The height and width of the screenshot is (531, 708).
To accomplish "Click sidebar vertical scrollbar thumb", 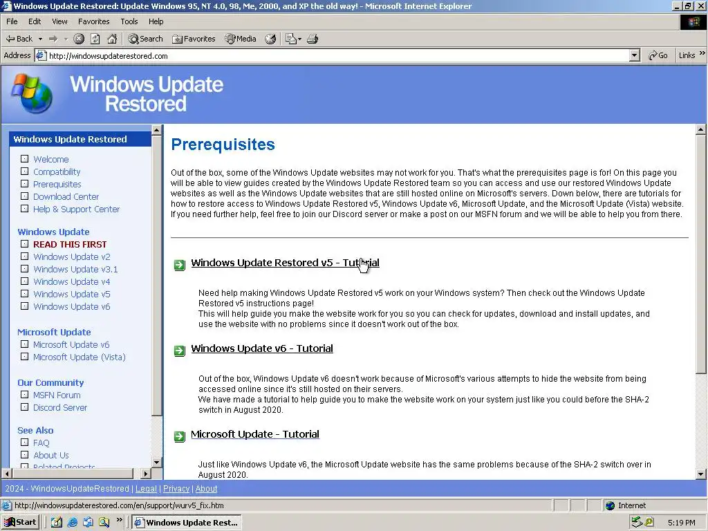I will pos(157,275).
